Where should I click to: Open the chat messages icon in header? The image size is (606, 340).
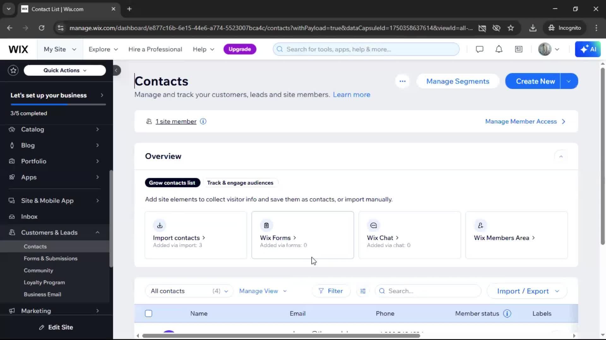pos(479,49)
